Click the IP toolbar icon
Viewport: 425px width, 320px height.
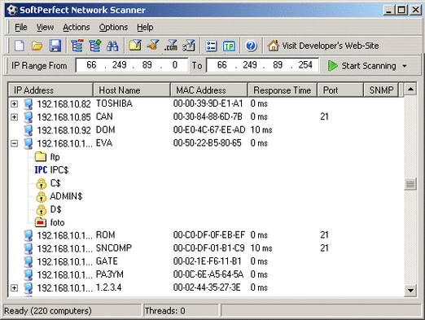[229, 46]
